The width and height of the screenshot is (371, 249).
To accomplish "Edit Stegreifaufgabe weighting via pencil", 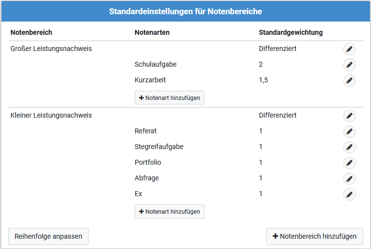I will (349, 147).
